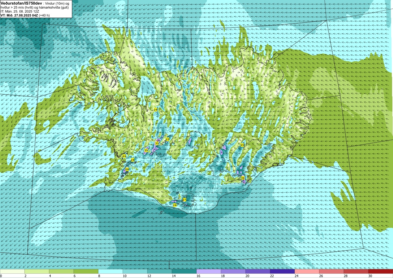Click the legend tick label 28

(x=346, y=276)
